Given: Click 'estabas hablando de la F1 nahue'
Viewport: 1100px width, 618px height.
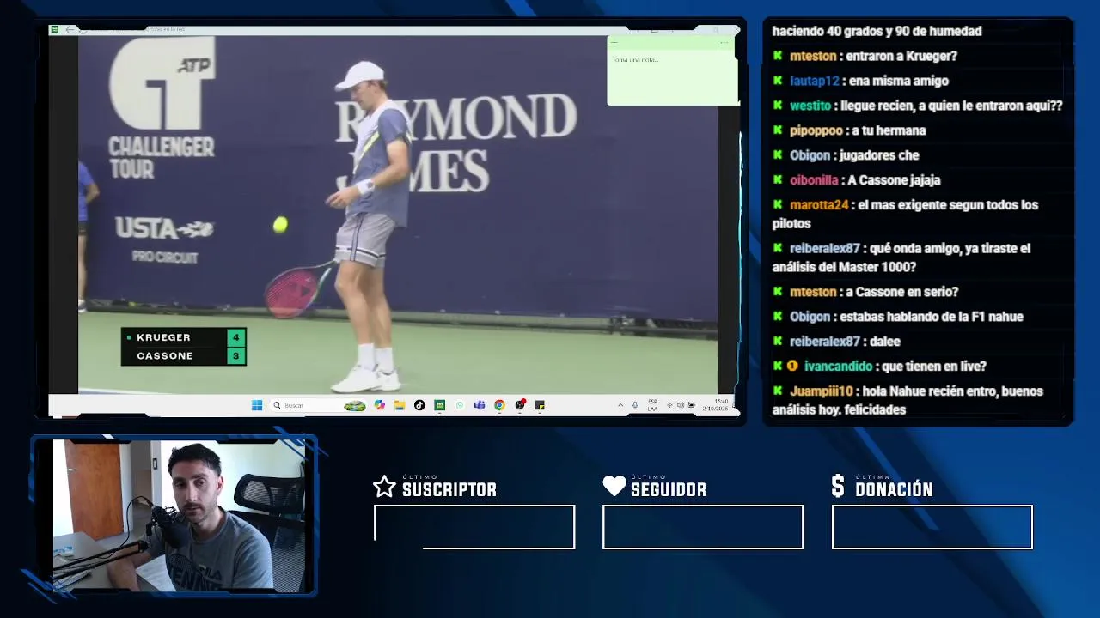Looking at the screenshot, I should tap(932, 317).
